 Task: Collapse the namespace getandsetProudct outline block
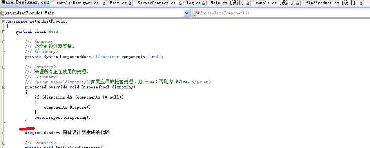(4, 21)
